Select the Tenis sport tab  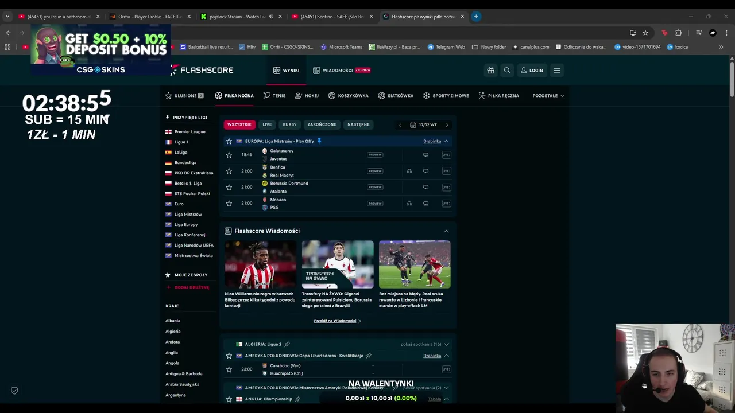[x=274, y=96]
